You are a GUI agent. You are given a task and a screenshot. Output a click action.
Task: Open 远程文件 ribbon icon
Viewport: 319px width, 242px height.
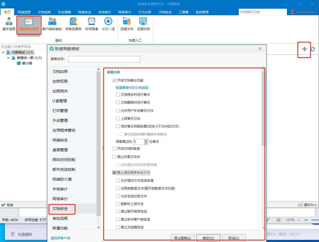pos(127,24)
